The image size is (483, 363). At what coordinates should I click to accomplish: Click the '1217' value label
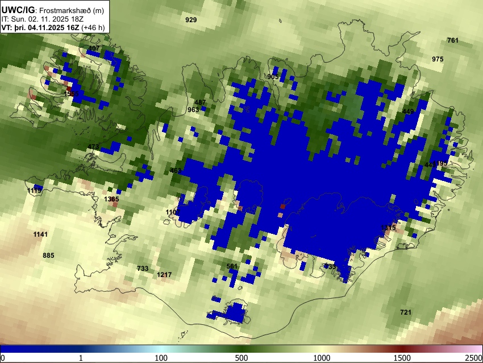point(164,275)
